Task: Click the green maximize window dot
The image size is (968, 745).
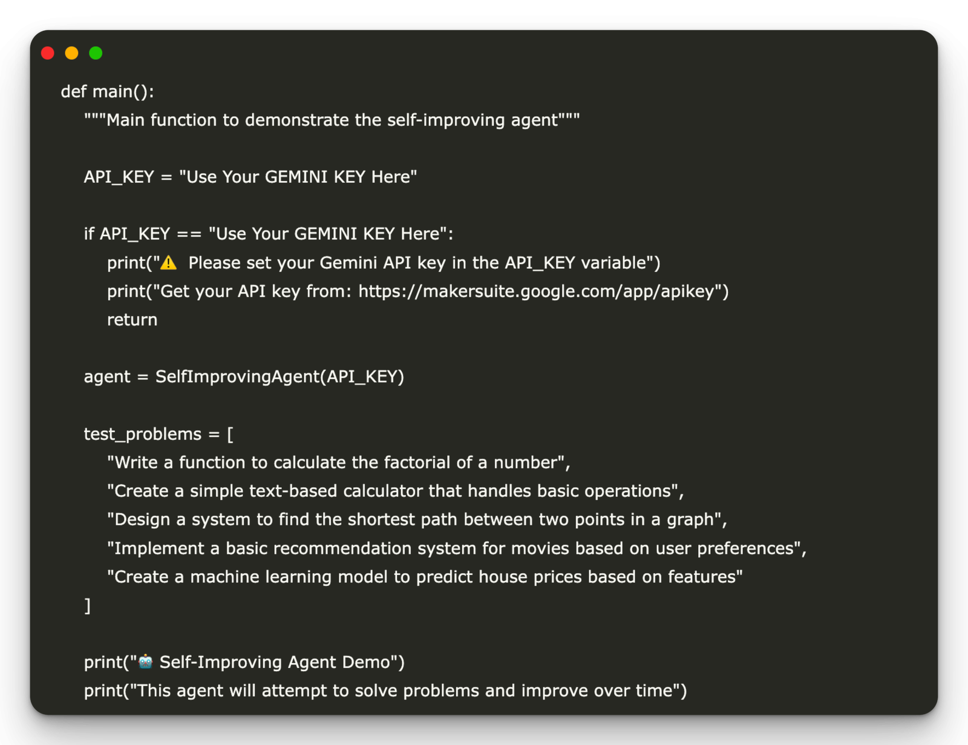Action: [96, 53]
